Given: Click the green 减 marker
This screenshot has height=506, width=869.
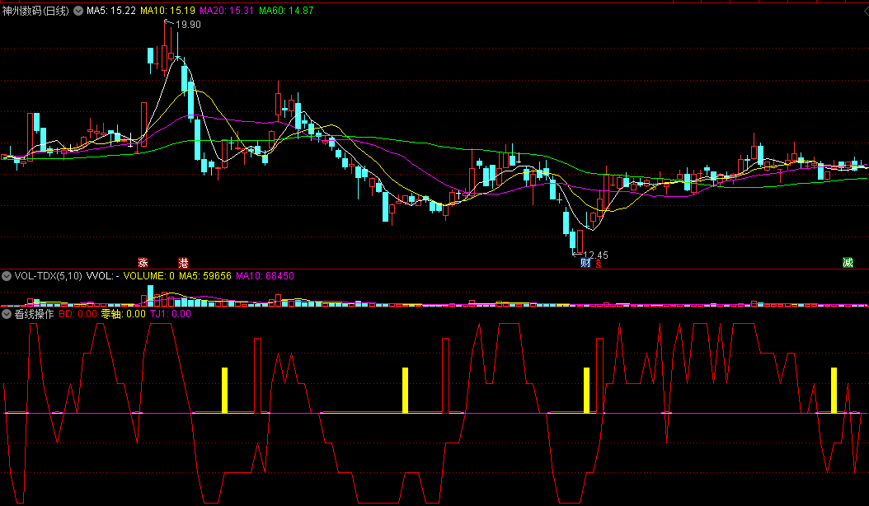Looking at the screenshot, I should 848,263.
